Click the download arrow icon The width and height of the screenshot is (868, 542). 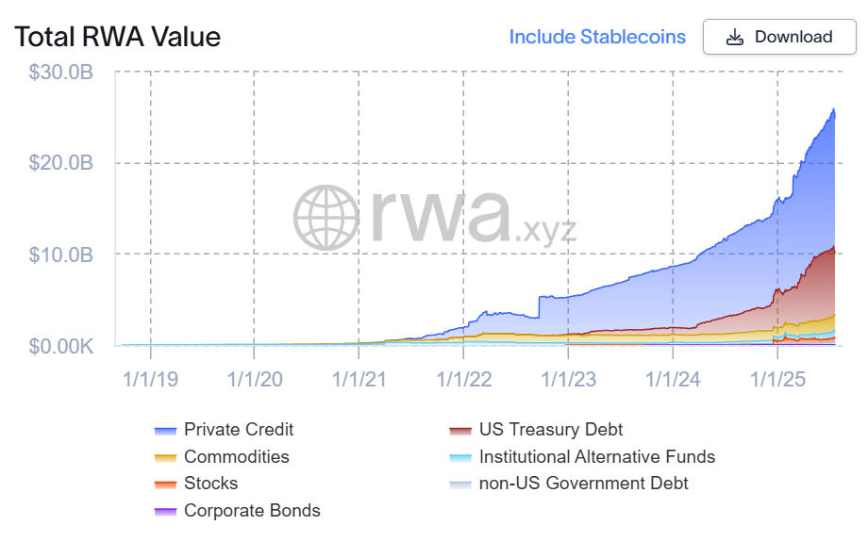(735, 38)
